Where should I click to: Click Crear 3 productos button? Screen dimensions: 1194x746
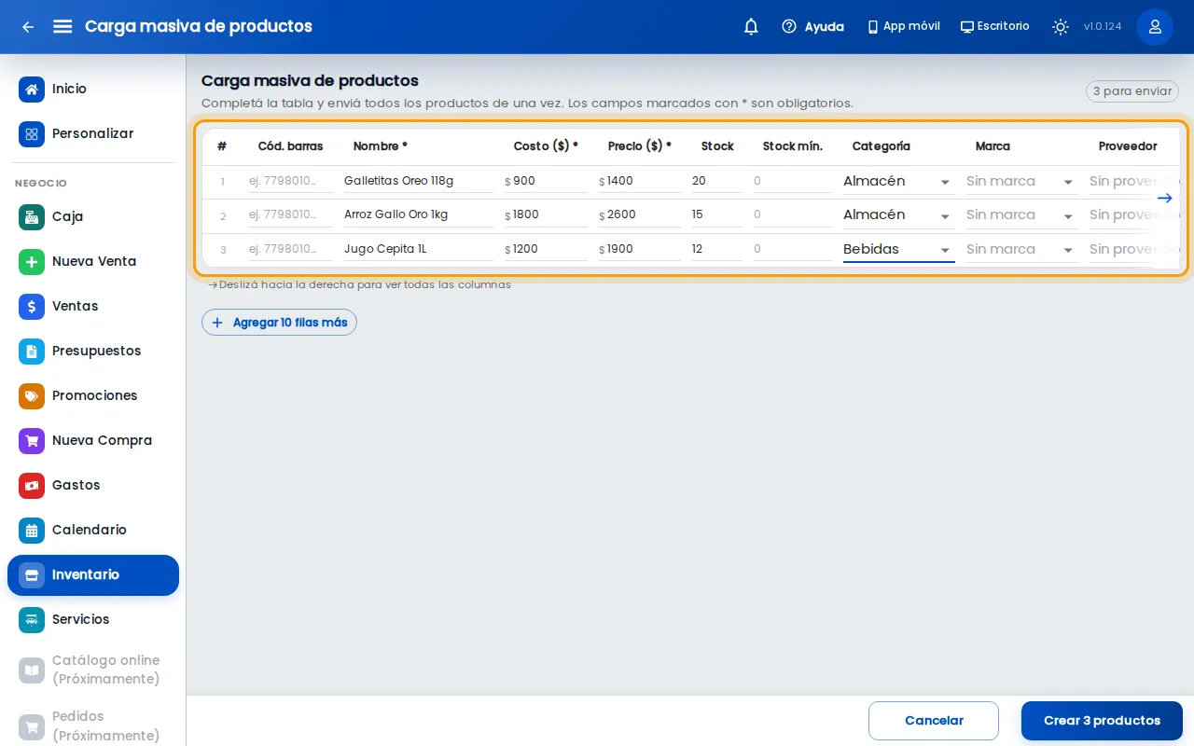point(1102,721)
